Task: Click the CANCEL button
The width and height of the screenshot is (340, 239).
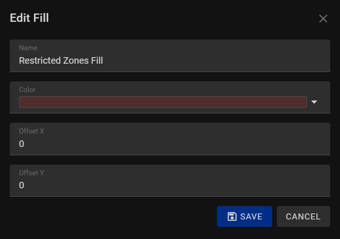Action: (x=303, y=216)
